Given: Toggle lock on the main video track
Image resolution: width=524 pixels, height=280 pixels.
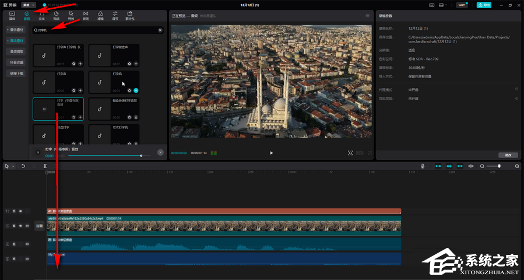Looking at the screenshot, I should [14, 225].
